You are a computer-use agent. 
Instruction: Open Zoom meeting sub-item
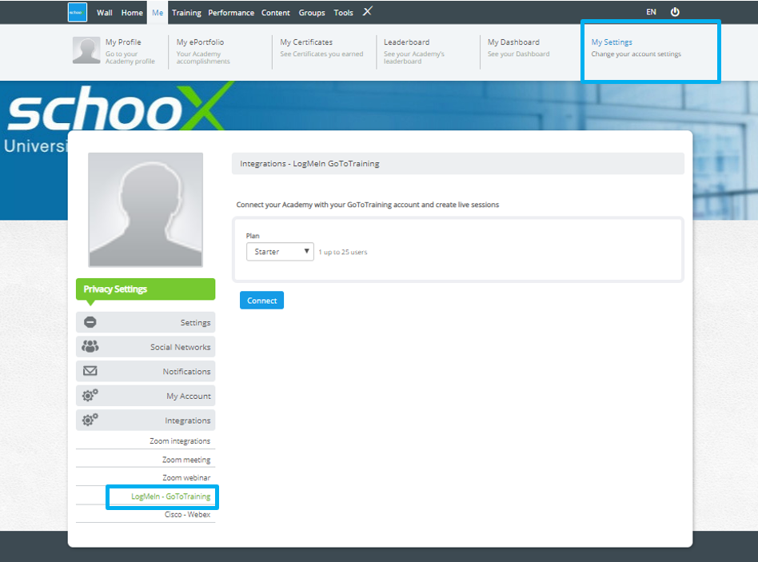[x=186, y=460]
